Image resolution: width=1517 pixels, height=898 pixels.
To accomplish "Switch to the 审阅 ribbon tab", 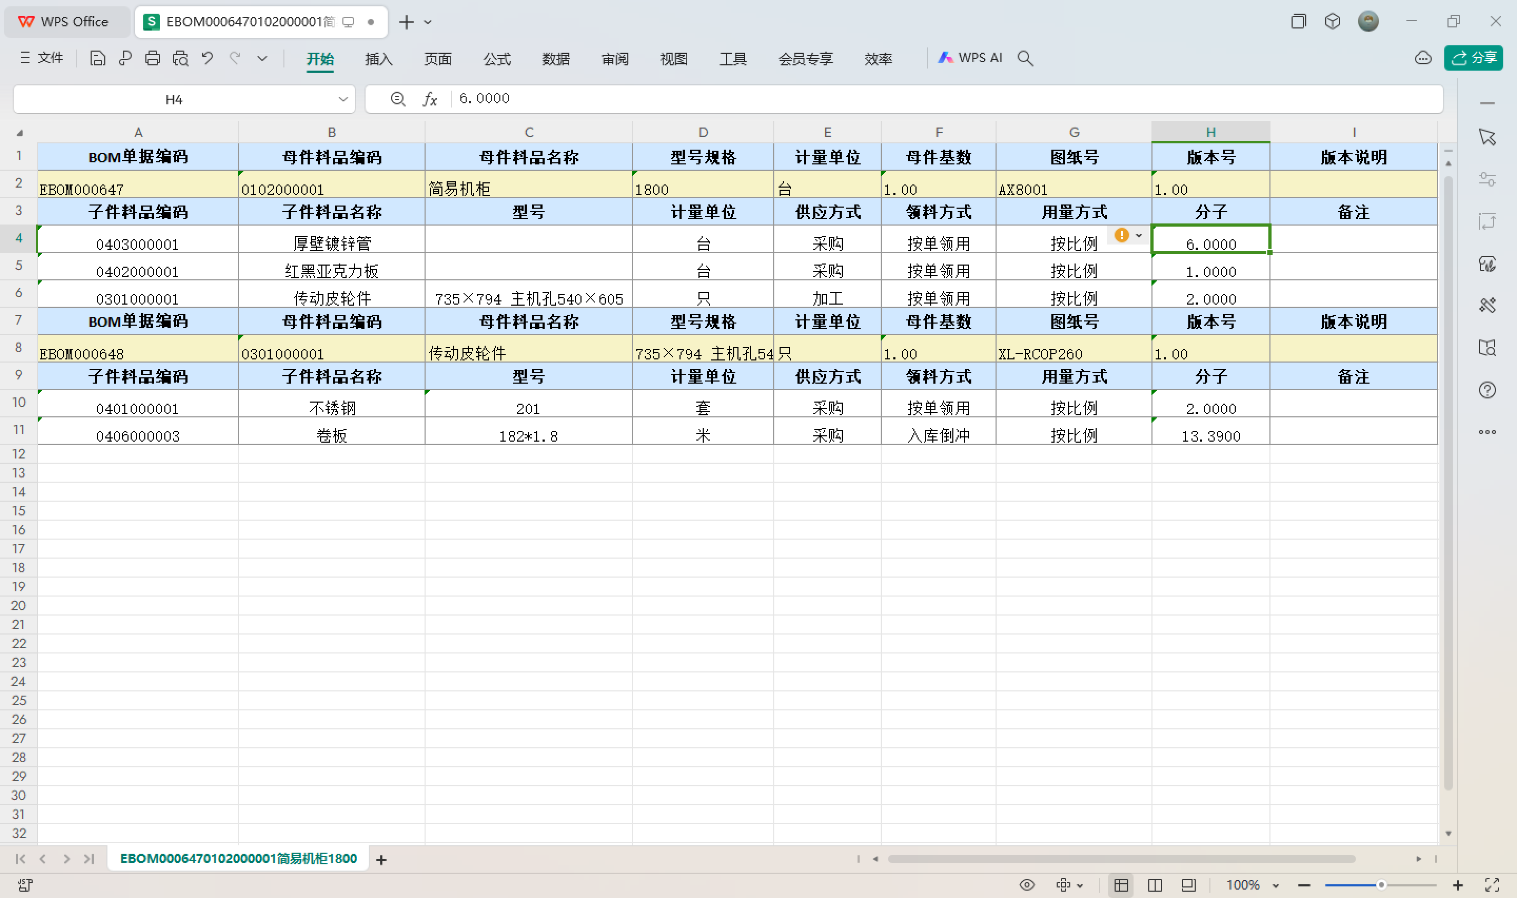I will coord(615,58).
